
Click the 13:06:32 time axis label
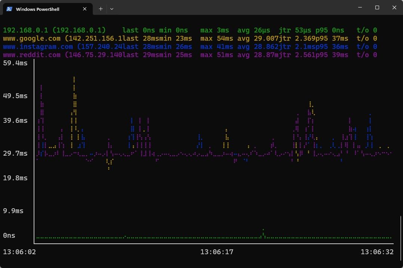[x=377, y=252]
